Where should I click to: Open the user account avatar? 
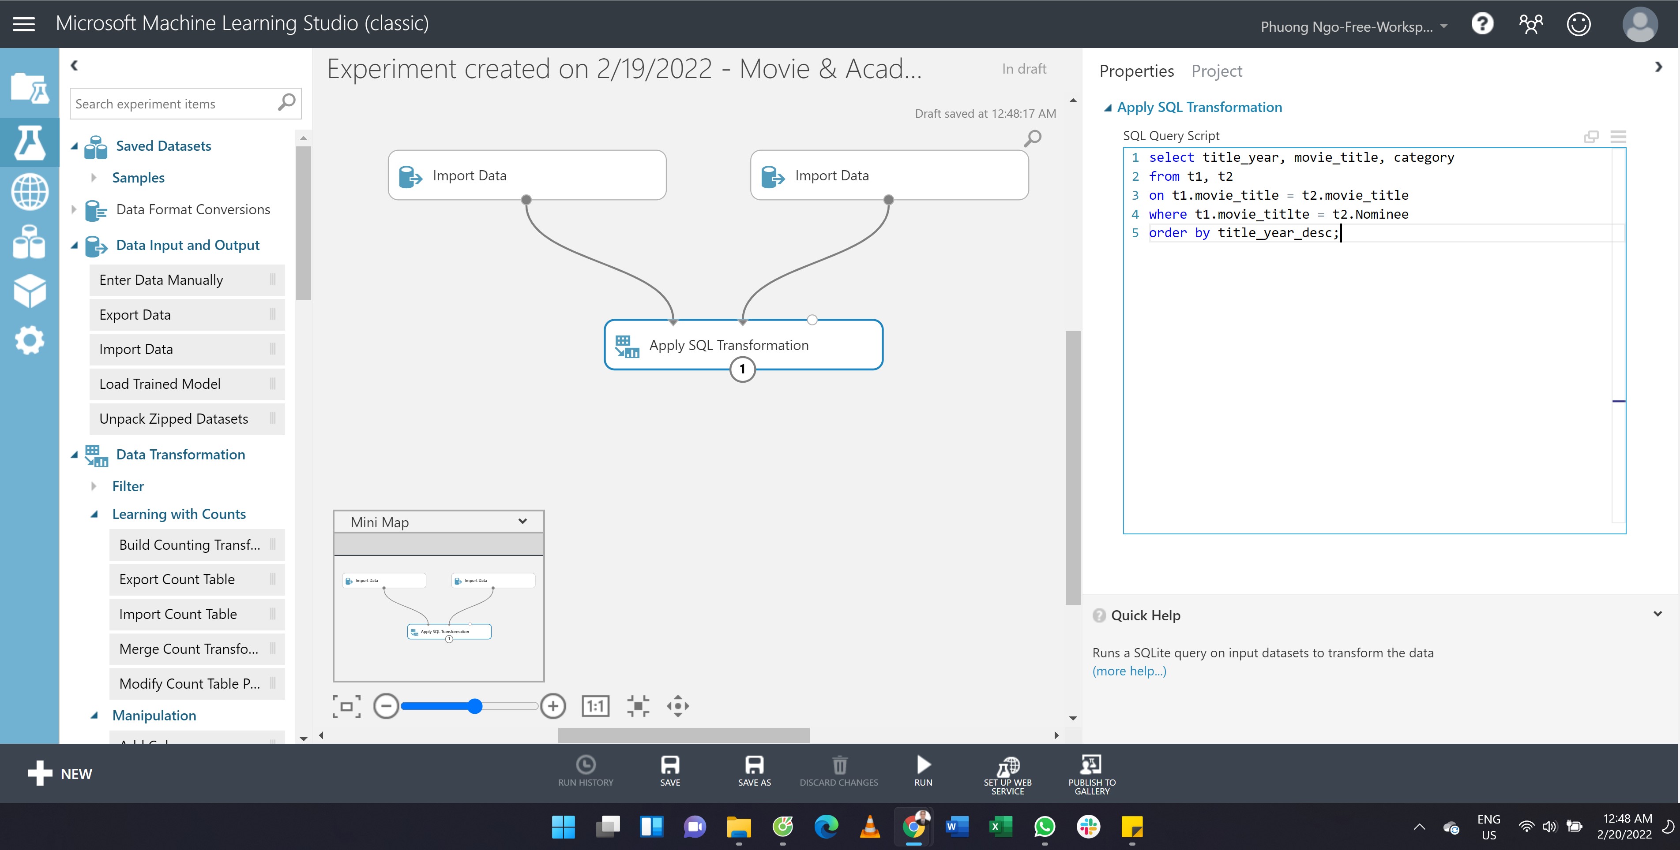[1639, 24]
